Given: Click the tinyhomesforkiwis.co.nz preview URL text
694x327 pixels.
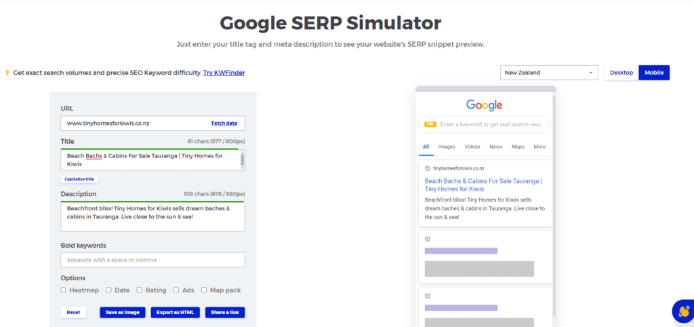Looking at the screenshot, I should click(459, 168).
